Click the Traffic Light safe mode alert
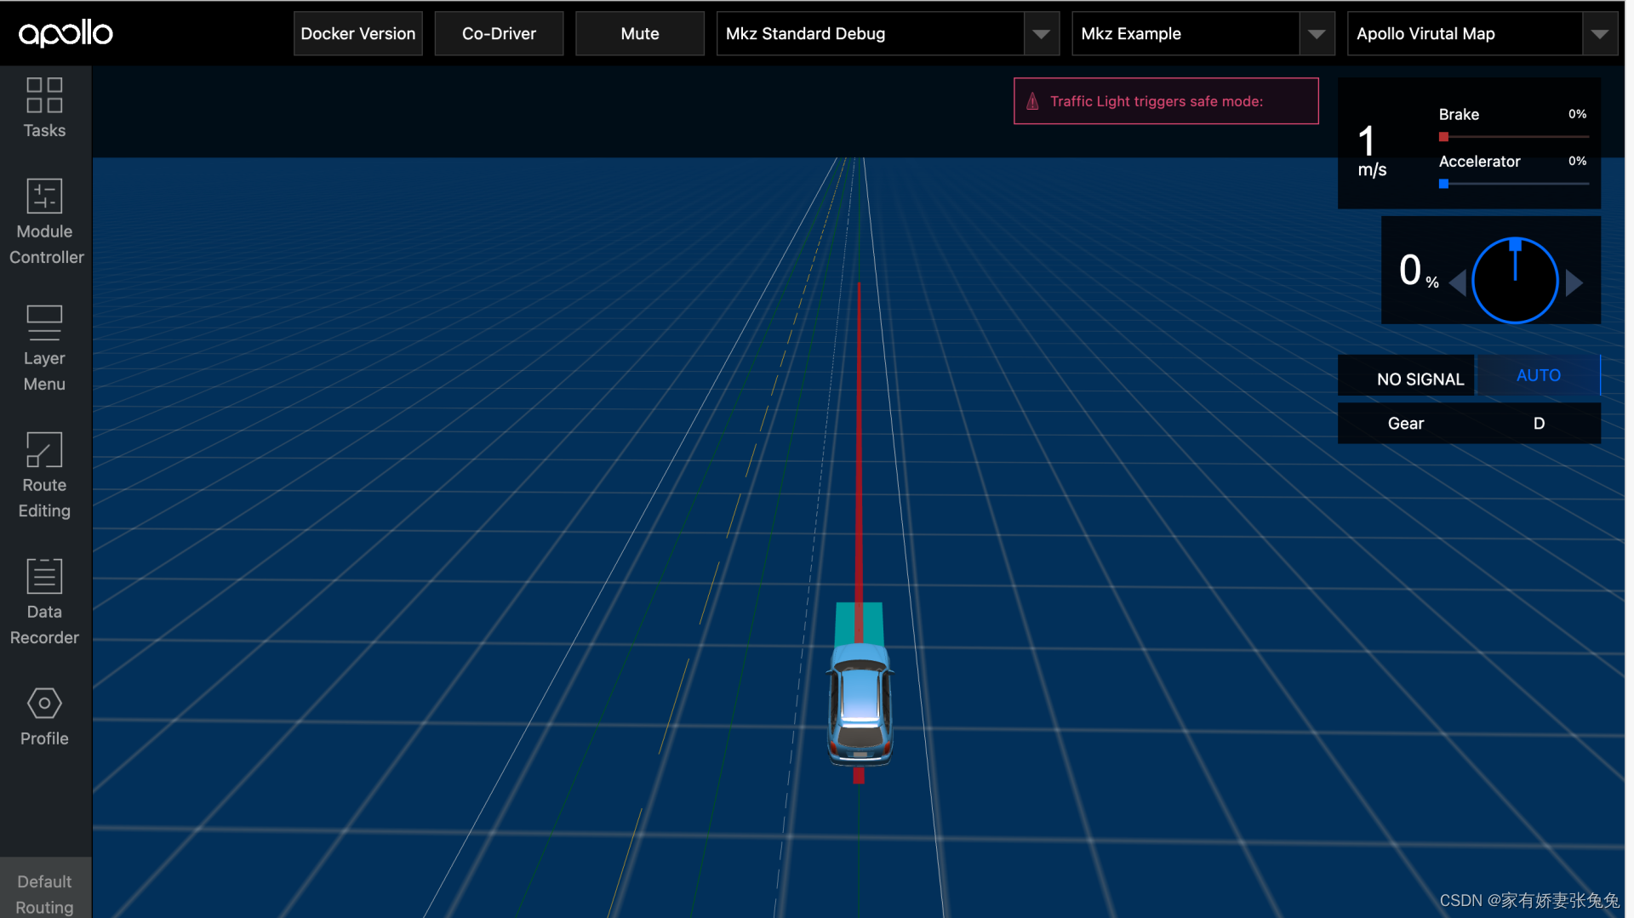The width and height of the screenshot is (1634, 918). 1166,101
